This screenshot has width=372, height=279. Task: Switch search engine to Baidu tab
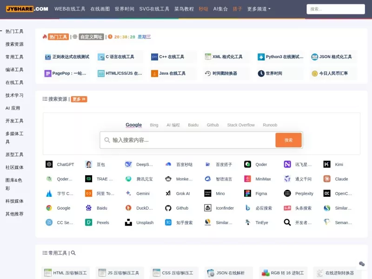coord(193,125)
